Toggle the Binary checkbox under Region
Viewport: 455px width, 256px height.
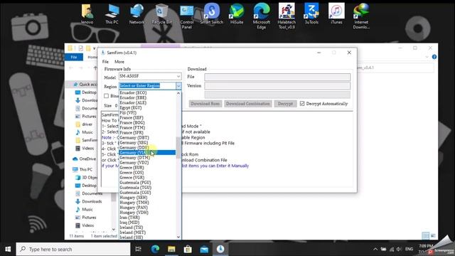(x=106, y=96)
